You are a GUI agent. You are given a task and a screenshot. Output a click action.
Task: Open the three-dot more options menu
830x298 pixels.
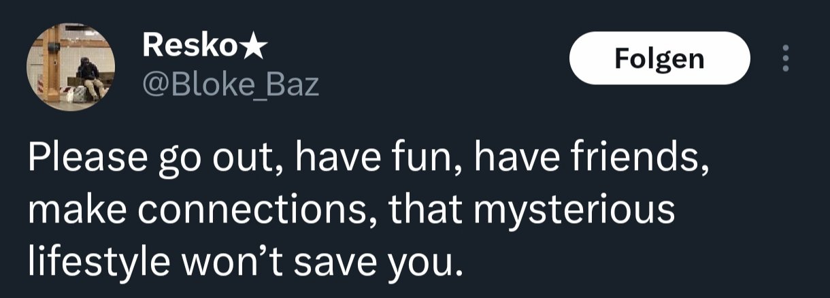click(786, 58)
